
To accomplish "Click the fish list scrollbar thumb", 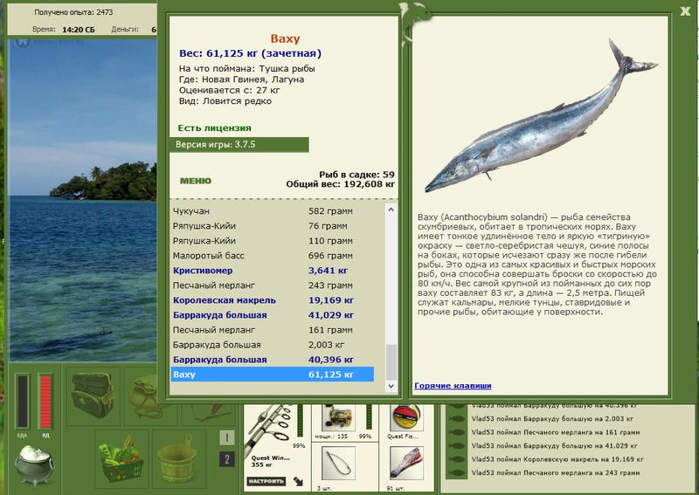I will tap(391, 361).
